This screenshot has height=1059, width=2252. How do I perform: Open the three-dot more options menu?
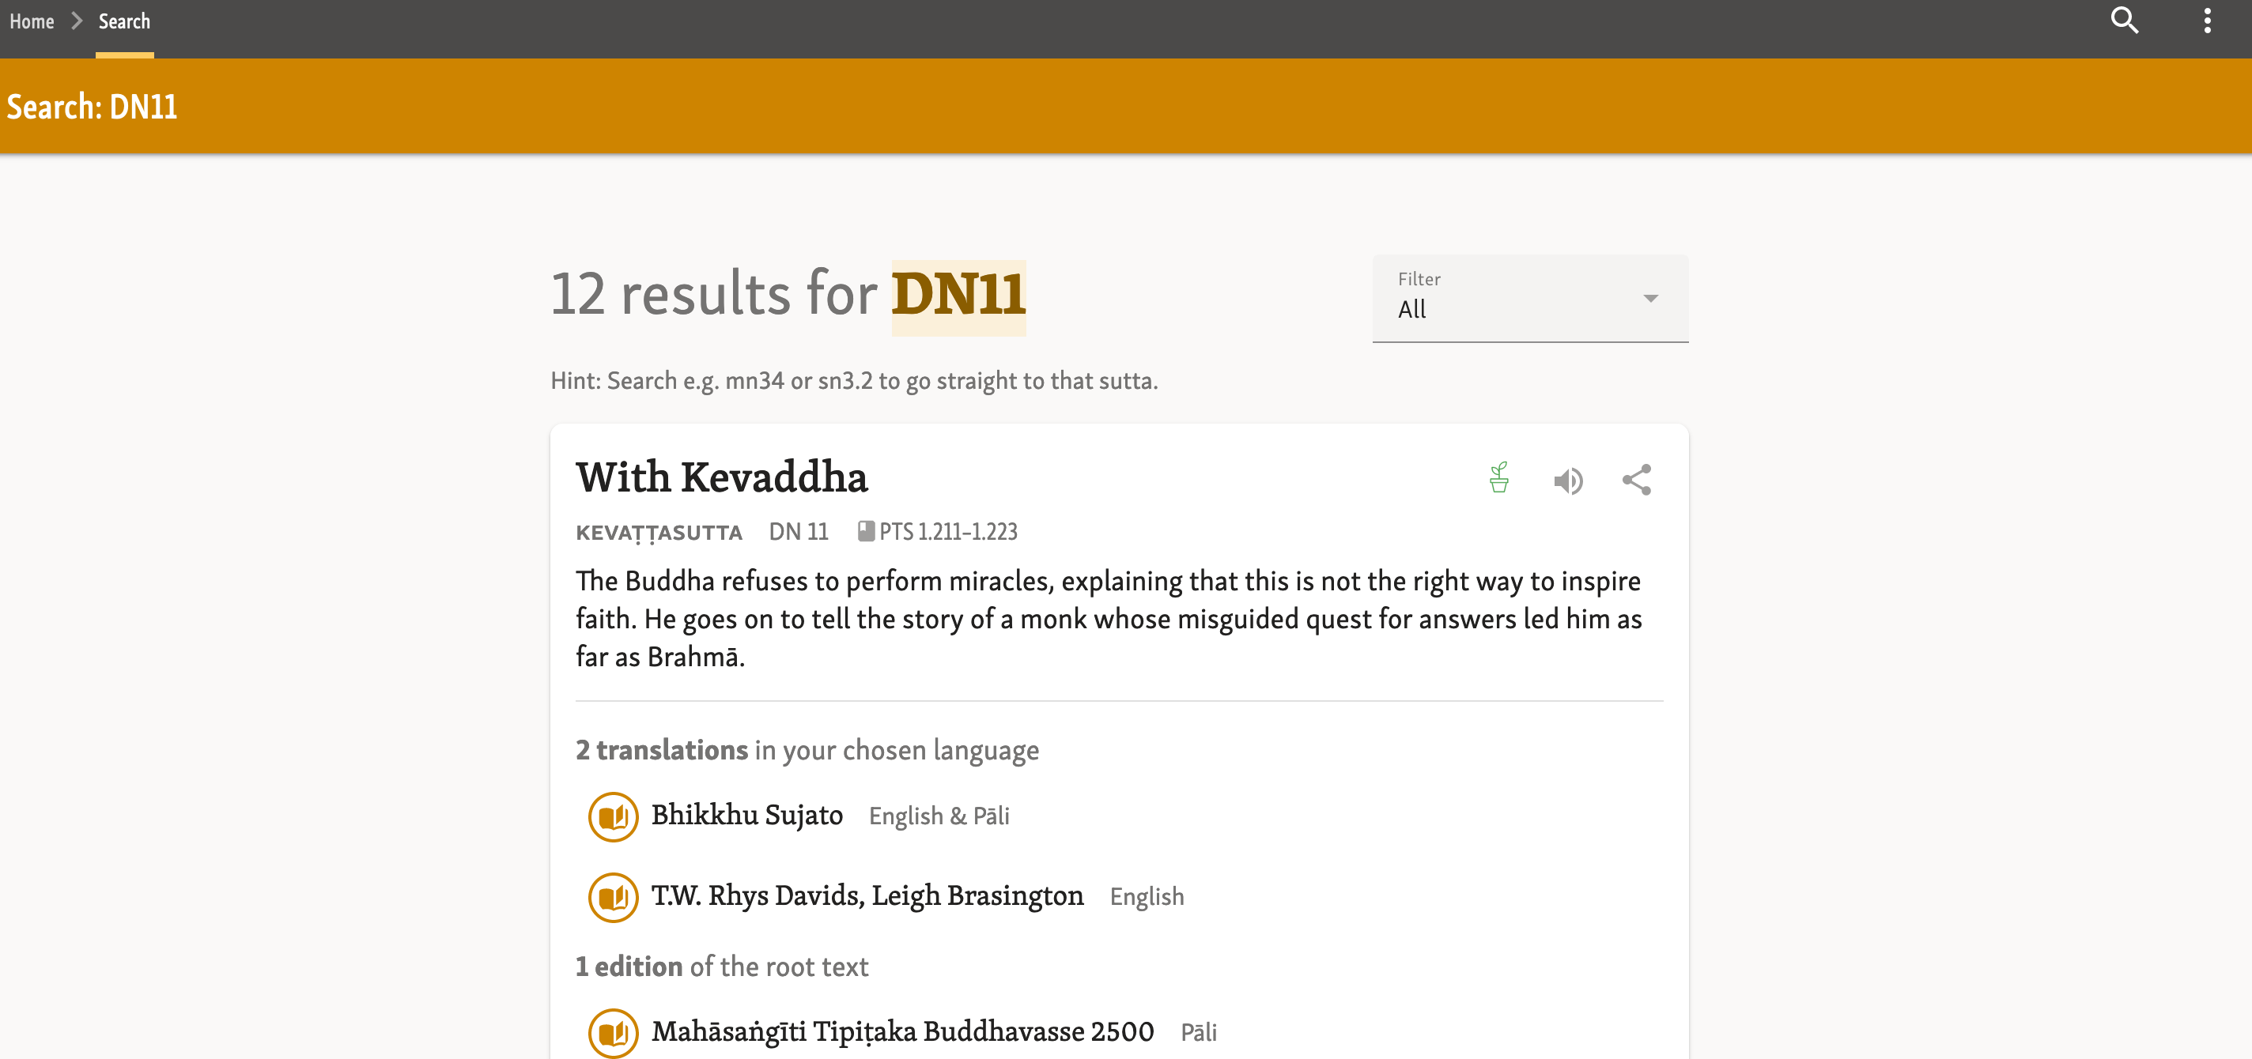[x=2207, y=20]
